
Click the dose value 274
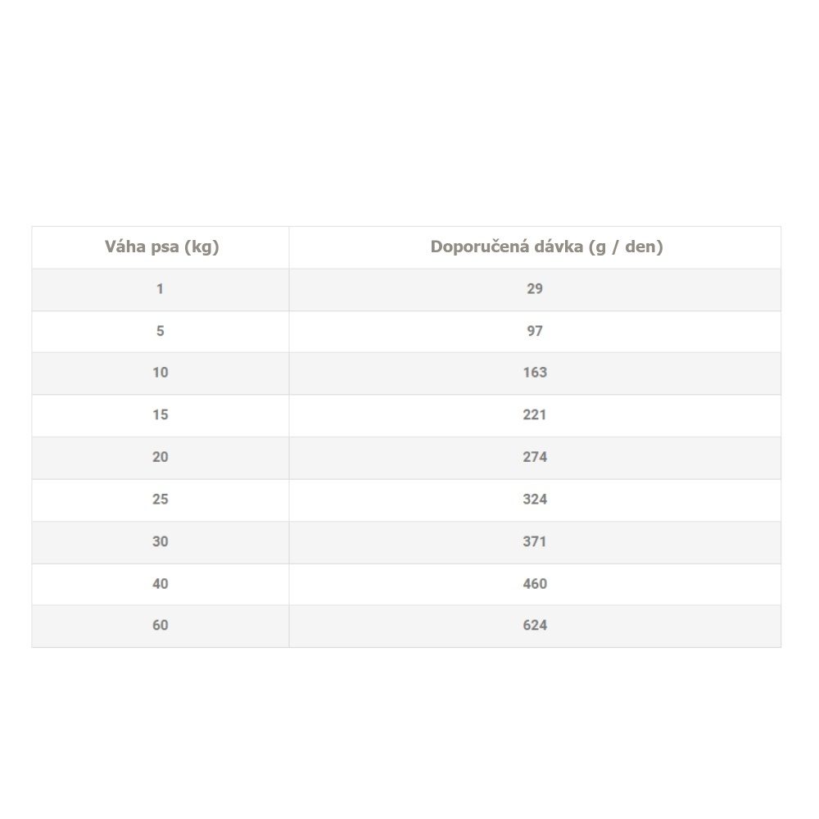tap(535, 457)
